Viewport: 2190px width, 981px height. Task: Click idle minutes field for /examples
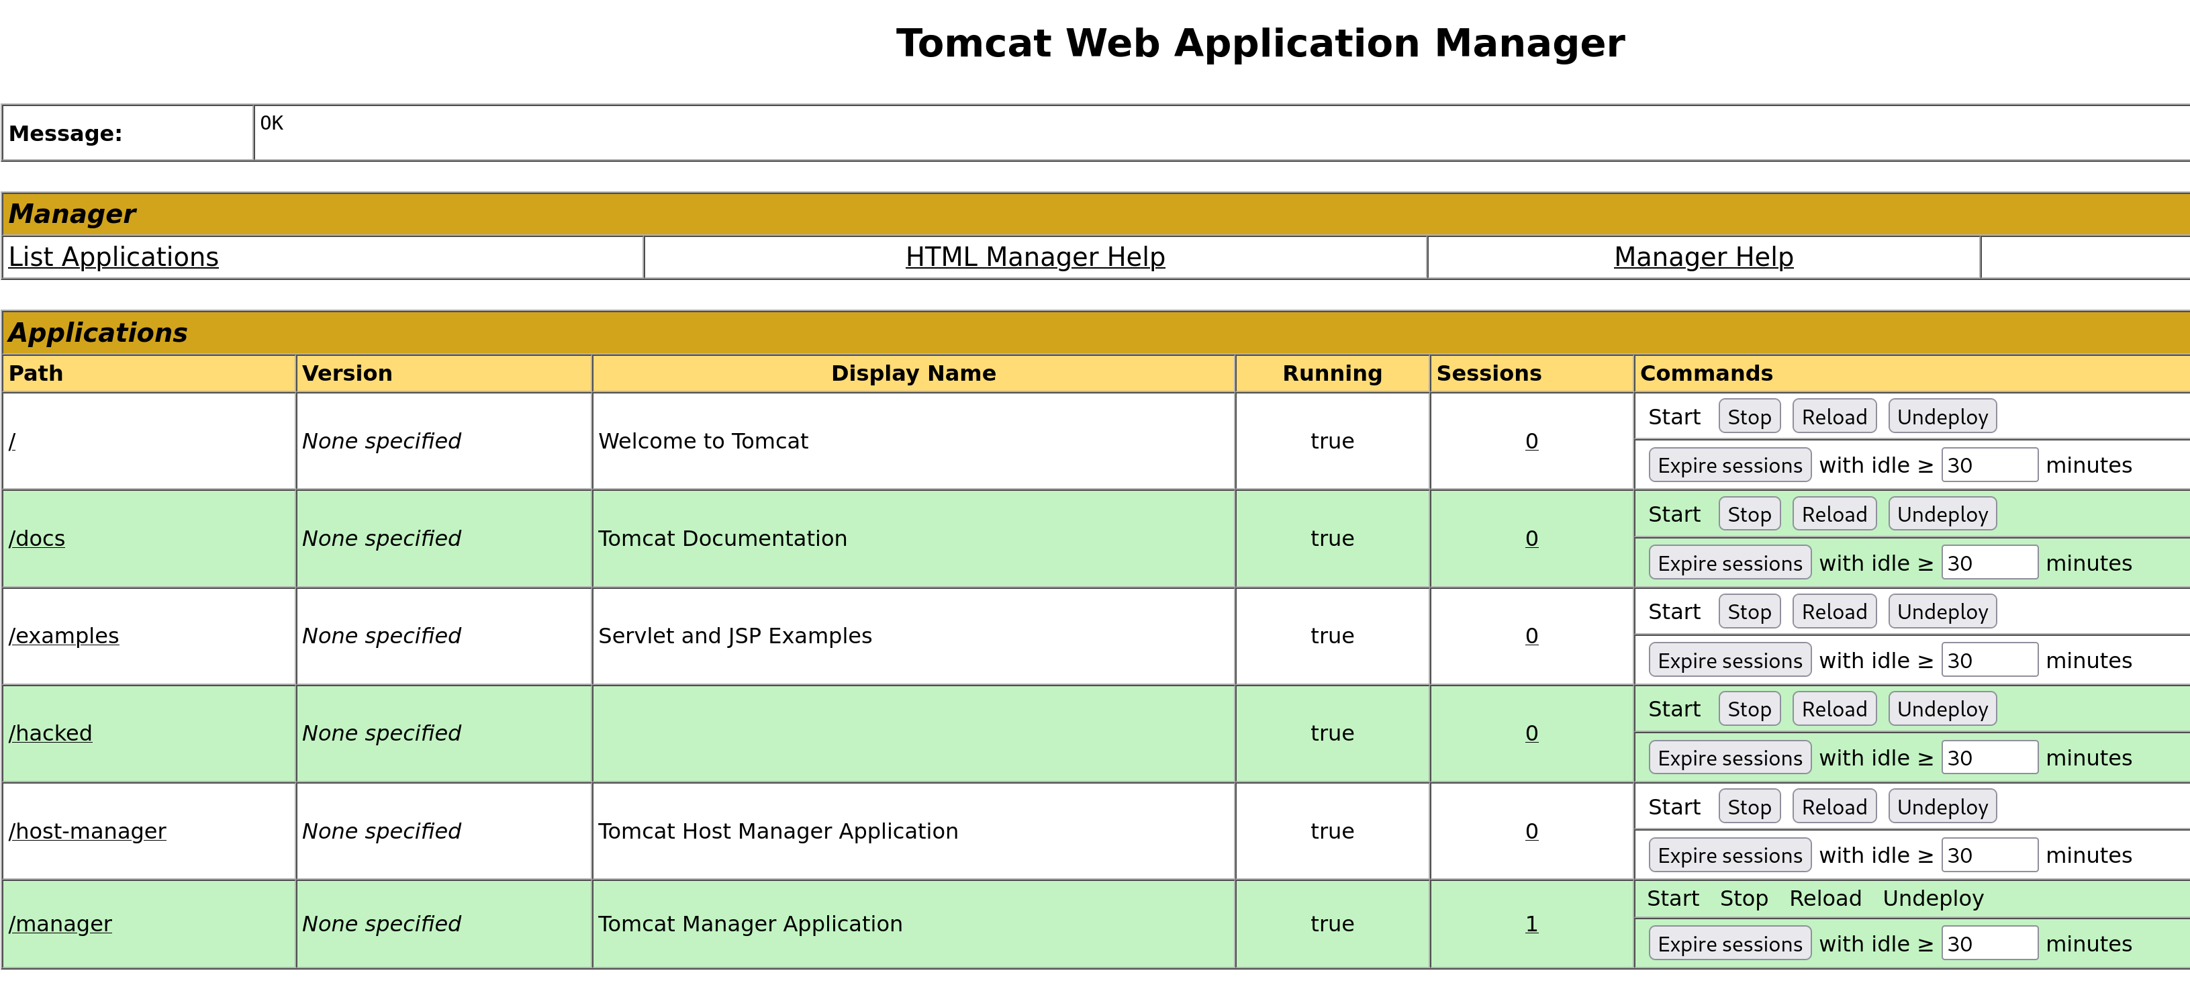[x=1989, y=659]
